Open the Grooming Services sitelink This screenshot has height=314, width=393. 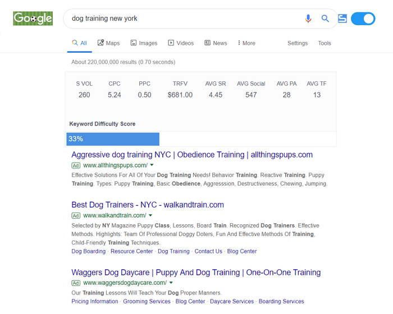pyautogui.click(x=147, y=301)
